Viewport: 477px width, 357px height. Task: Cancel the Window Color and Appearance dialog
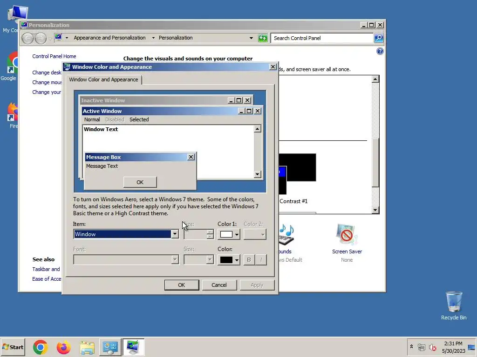(219, 285)
